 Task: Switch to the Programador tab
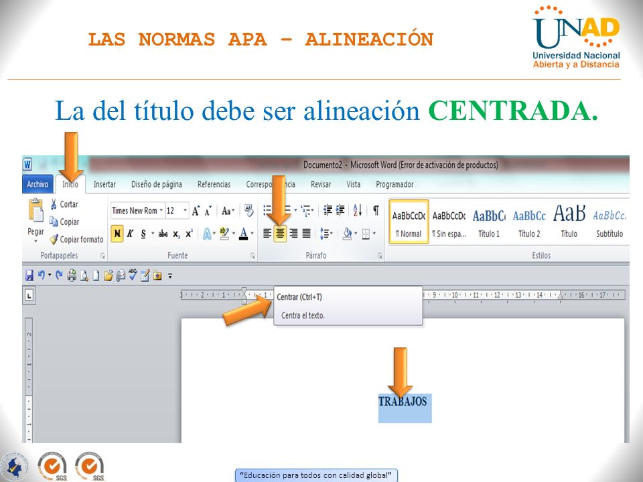point(395,184)
